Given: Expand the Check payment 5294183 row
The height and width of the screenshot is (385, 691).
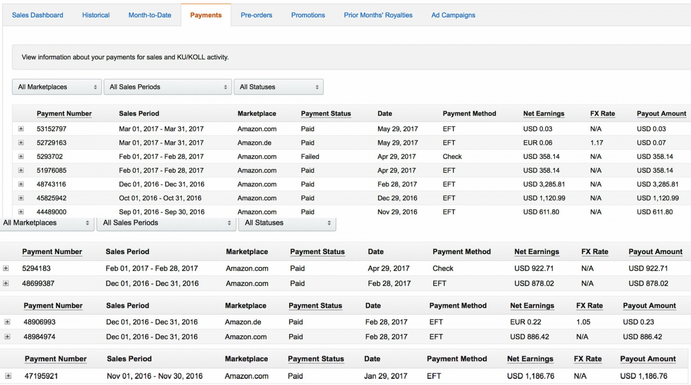Looking at the screenshot, I should tap(6, 268).
